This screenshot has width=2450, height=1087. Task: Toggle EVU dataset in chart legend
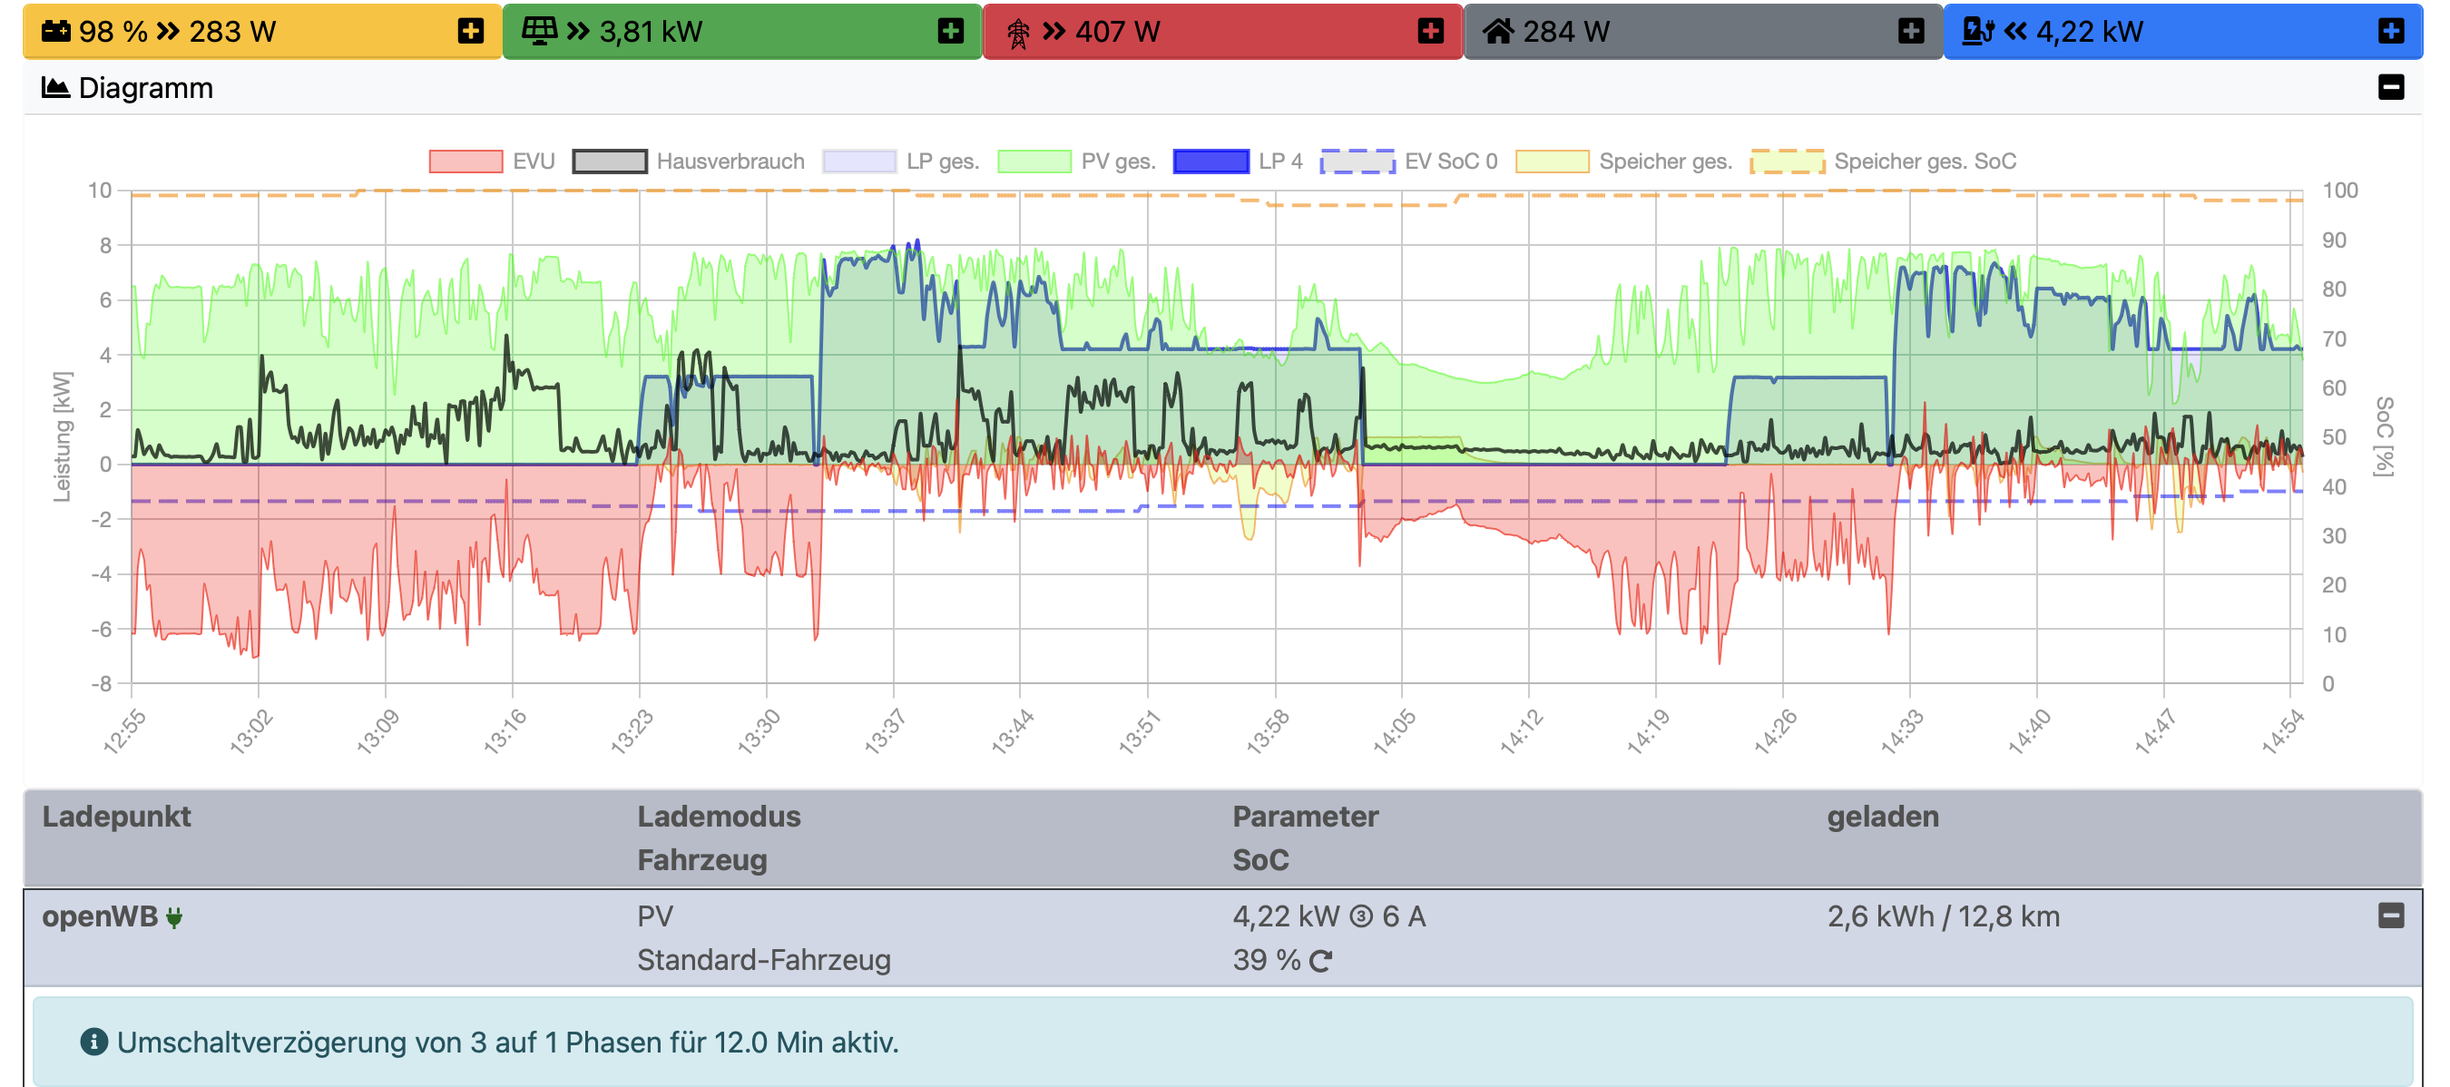(466, 162)
